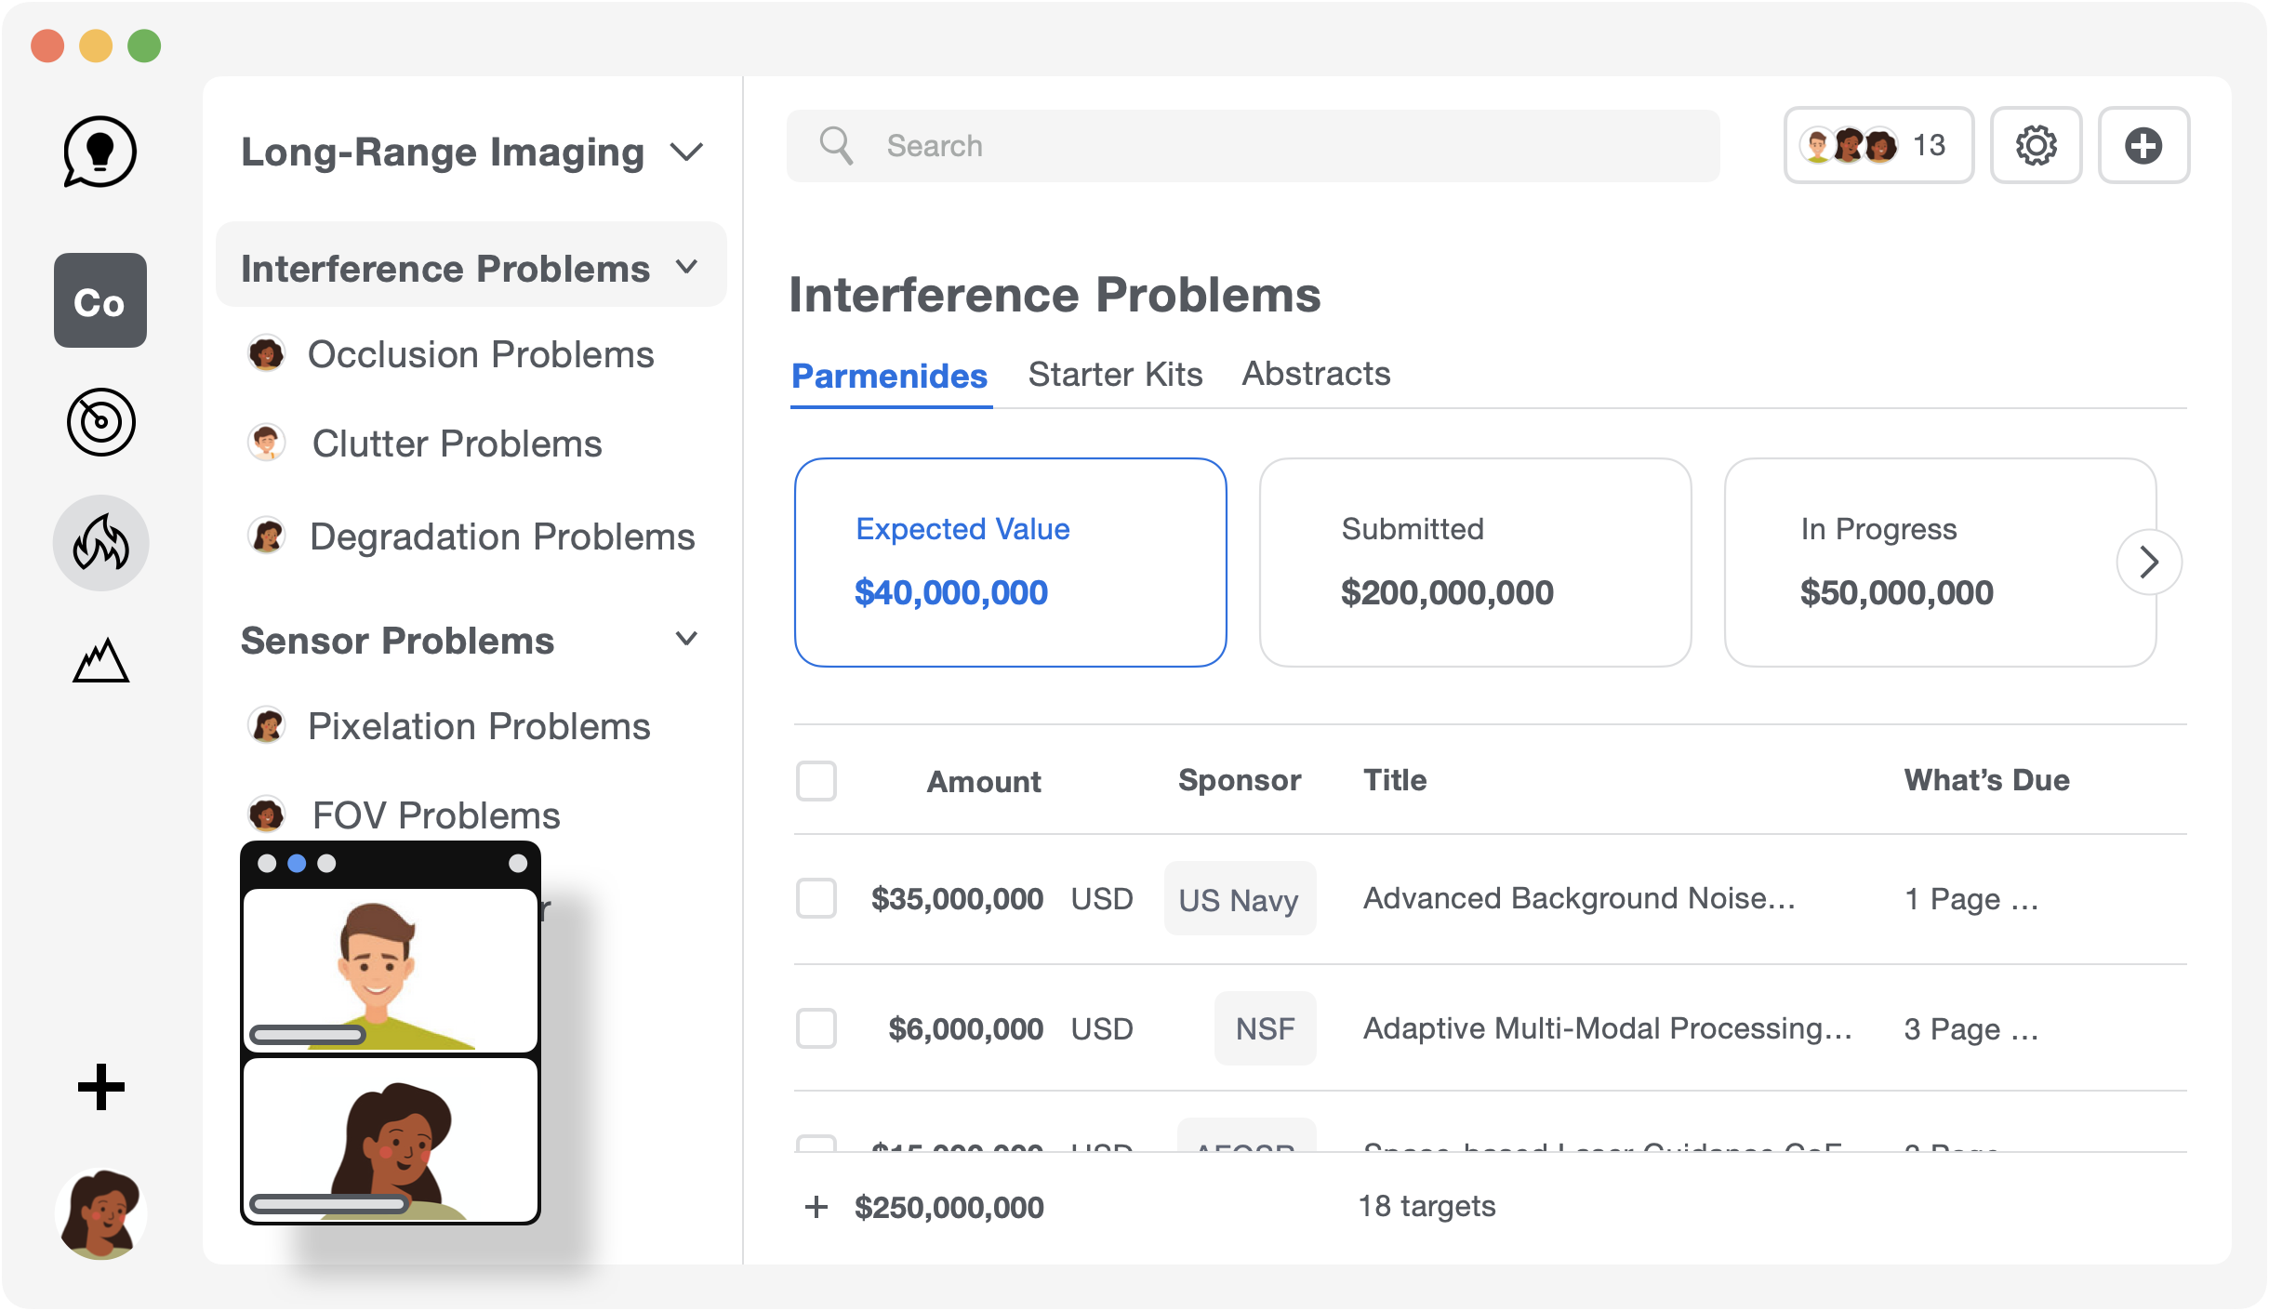Switch to the Starter Kits tab
Screen dimensions: 2269x1311
coord(1115,375)
